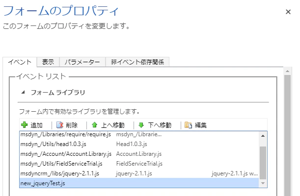The height and width of the screenshot is (196, 300).
Task: Open the パラメーター tab
Action: tap(82, 62)
